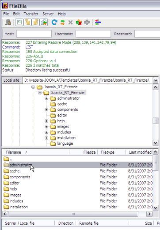
Task: Select editor row in file list
Action: click(x=78, y=183)
